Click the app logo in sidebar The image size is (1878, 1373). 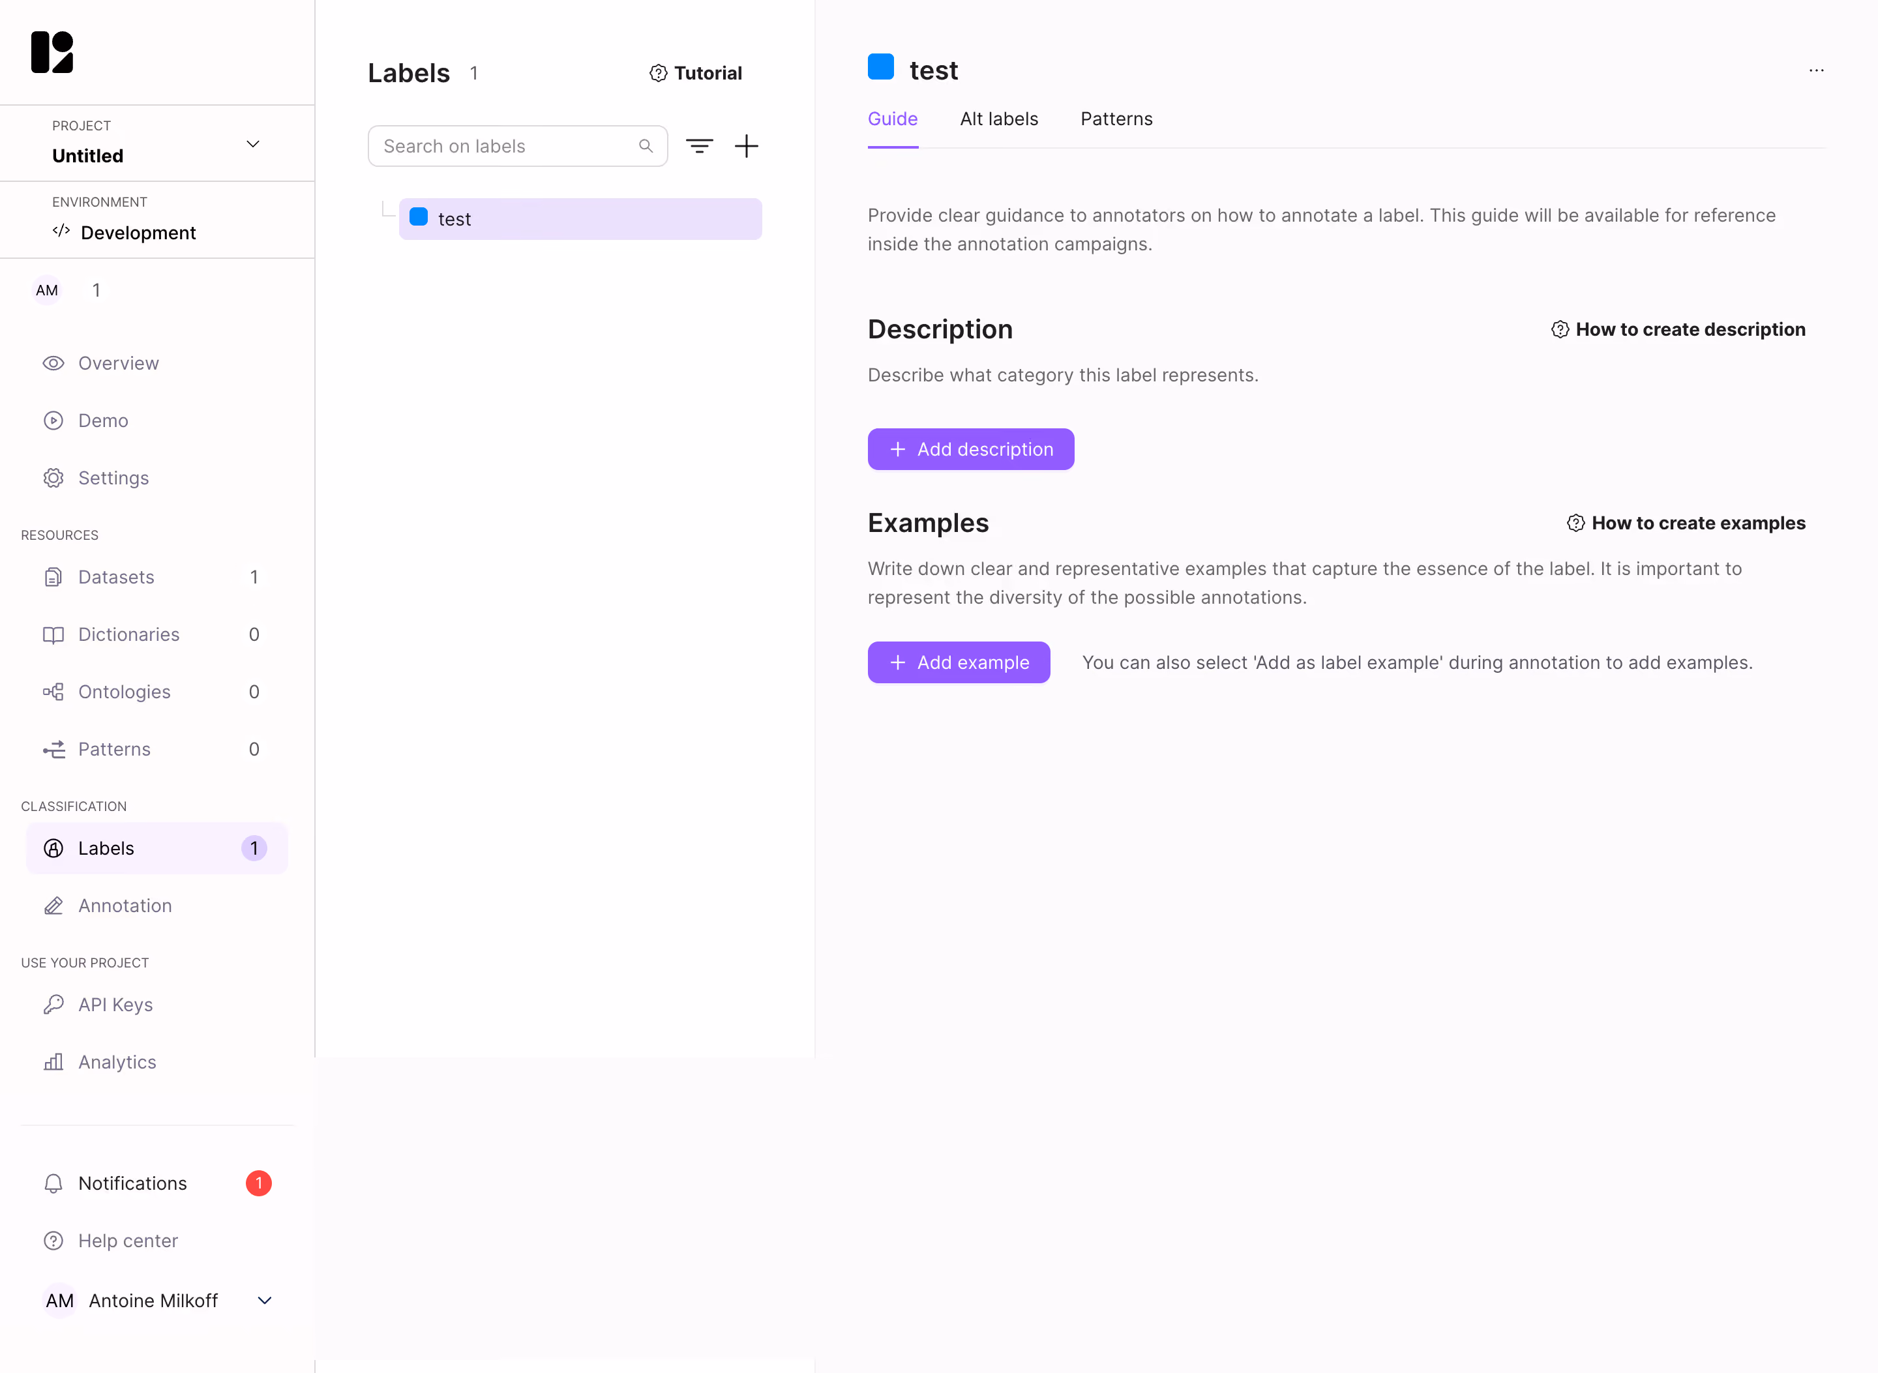[52, 52]
